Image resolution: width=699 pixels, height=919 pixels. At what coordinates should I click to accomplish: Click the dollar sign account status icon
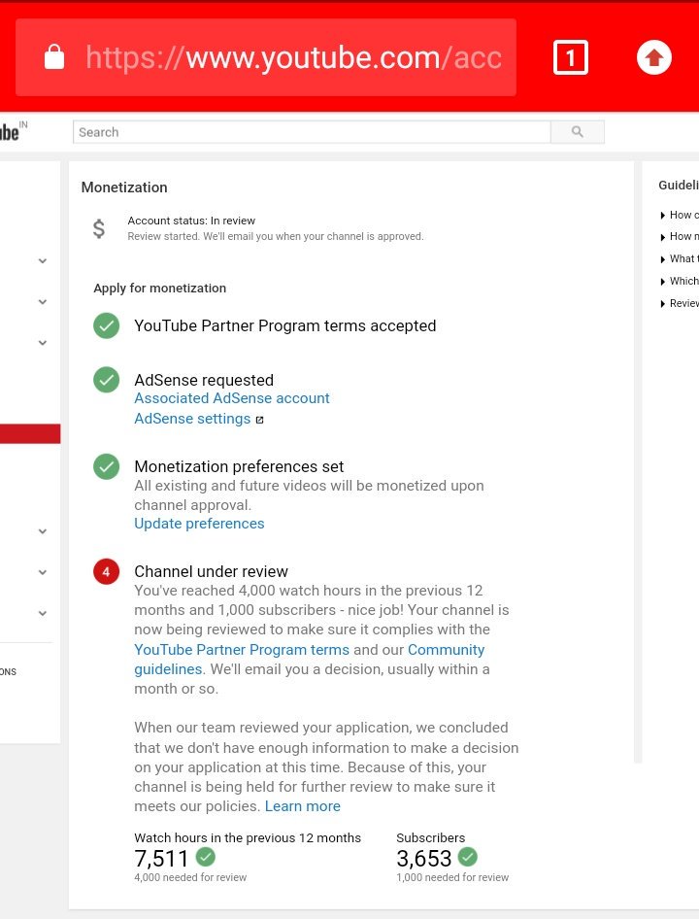click(x=99, y=228)
